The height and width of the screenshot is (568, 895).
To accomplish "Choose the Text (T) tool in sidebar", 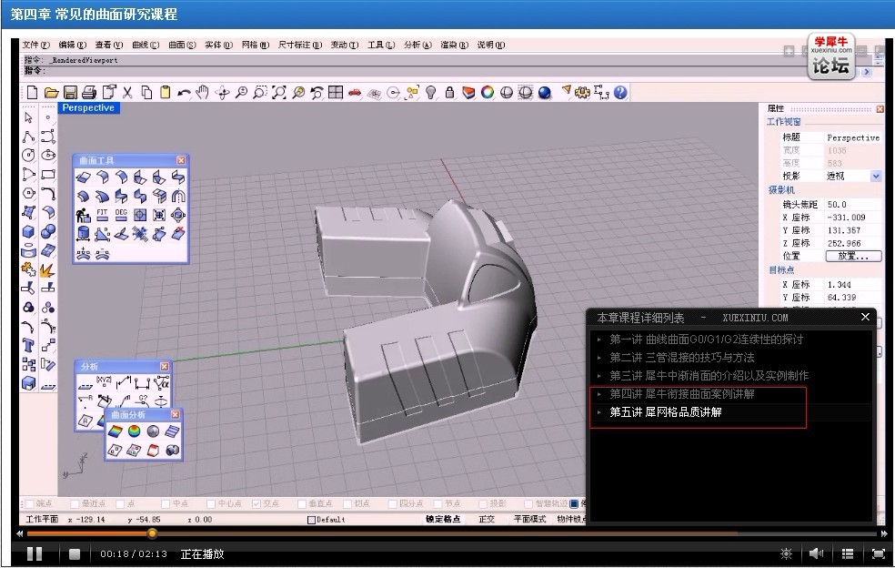I will (28, 345).
